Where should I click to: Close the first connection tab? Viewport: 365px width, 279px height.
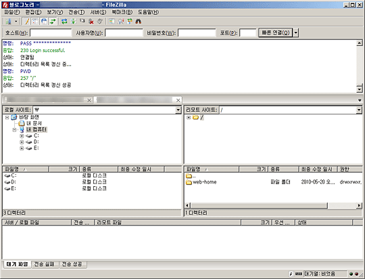[x=89, y=100]
